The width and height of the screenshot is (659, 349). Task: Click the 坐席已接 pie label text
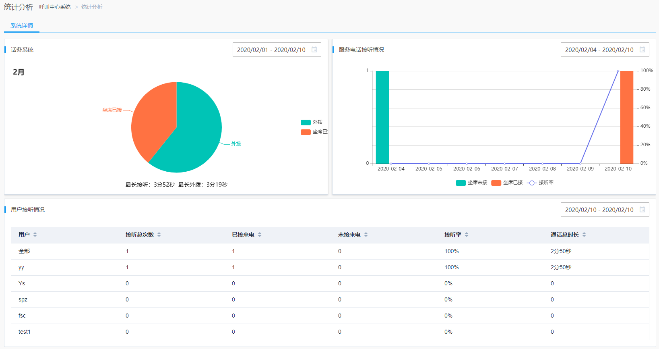click(x=112, y=110)
